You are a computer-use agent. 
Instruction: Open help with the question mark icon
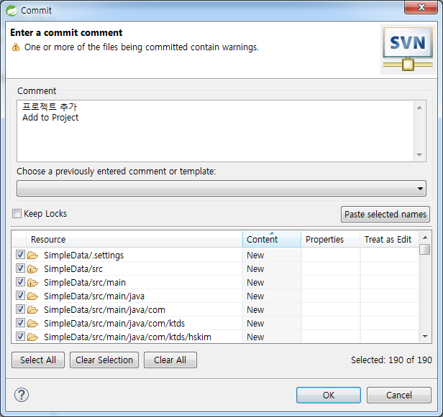click(22, 395)
